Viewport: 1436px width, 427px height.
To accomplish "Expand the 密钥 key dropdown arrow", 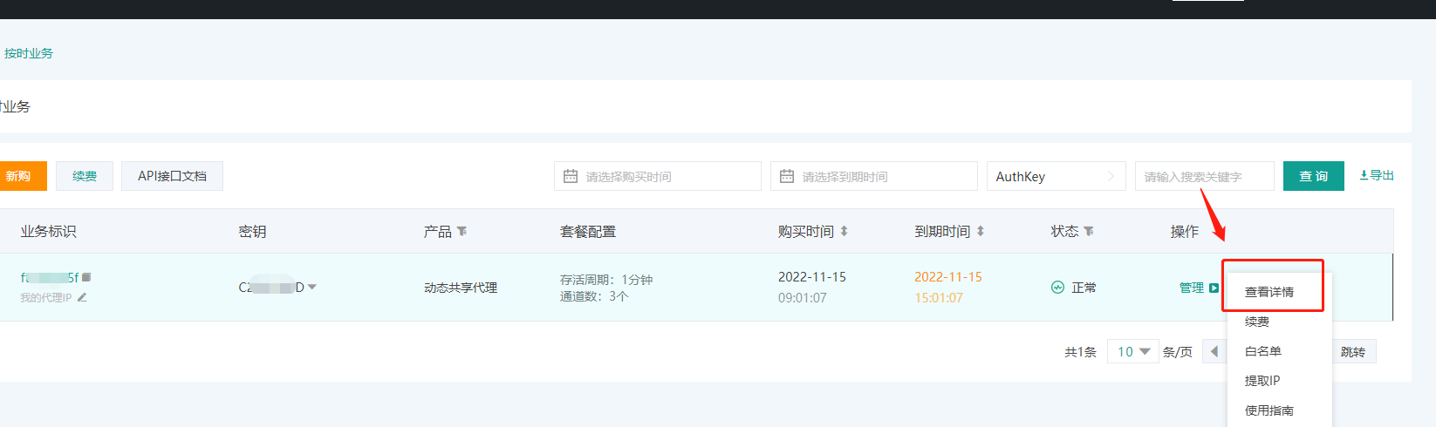I will point(312,287).
